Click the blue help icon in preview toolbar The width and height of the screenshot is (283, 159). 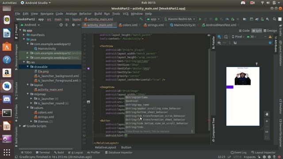(x=270, y=43)
